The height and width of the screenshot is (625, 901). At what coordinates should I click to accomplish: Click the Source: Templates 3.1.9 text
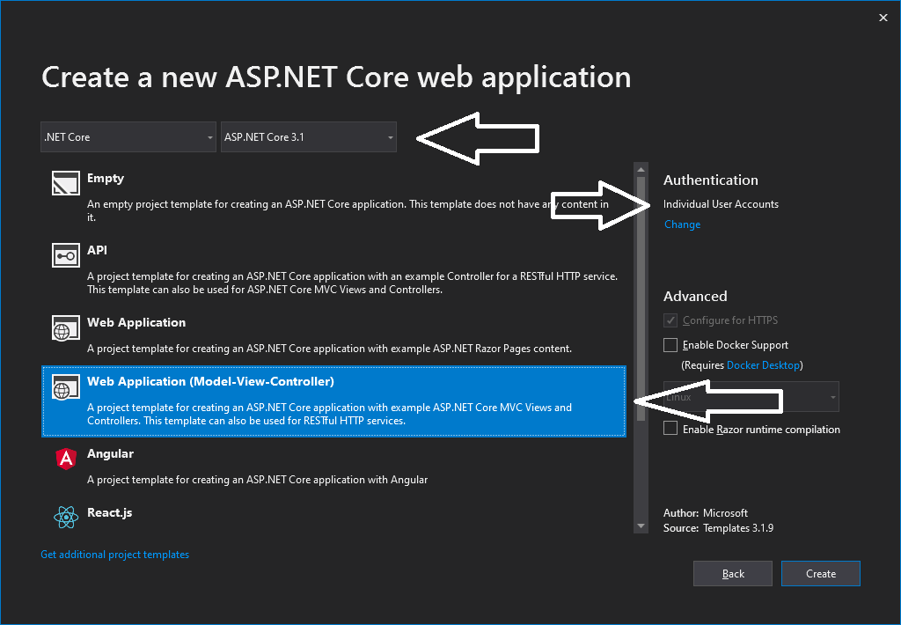pyautogui.click(x=718, y=528)
